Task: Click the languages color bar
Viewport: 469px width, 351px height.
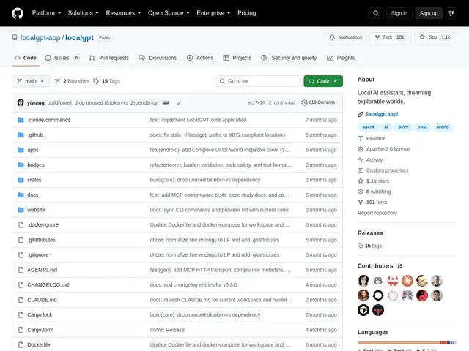Action: point(407,343)
